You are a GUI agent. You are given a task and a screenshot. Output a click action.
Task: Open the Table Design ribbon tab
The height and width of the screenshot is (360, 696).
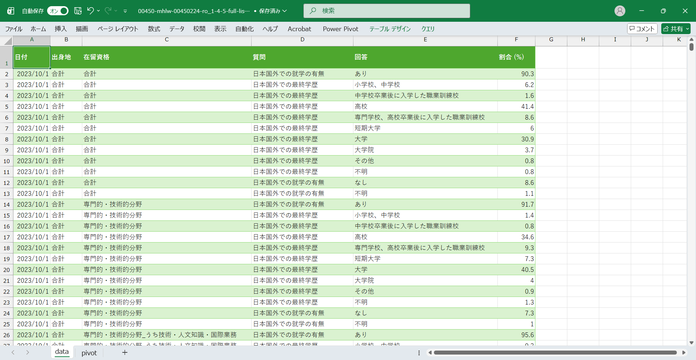390,29
